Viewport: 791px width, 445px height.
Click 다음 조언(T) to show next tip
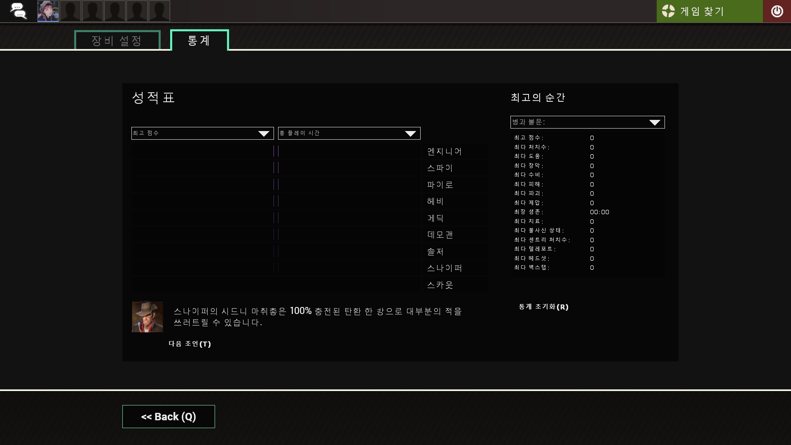pos(190,344)
